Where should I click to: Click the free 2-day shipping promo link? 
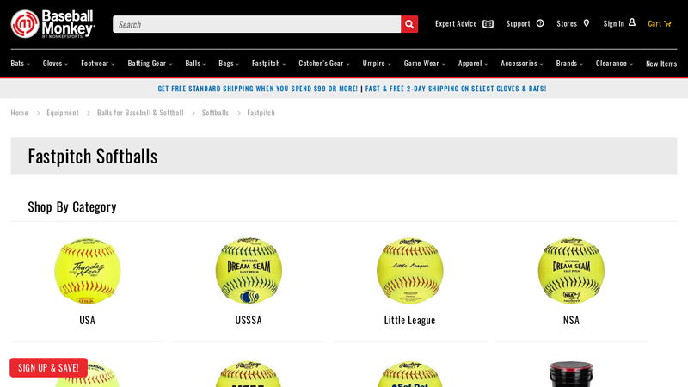456,89
